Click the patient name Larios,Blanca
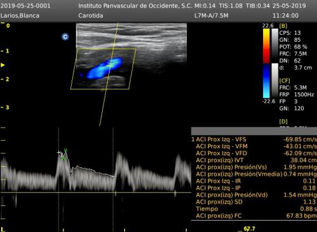The image size is (317, 232). (20, 16)
